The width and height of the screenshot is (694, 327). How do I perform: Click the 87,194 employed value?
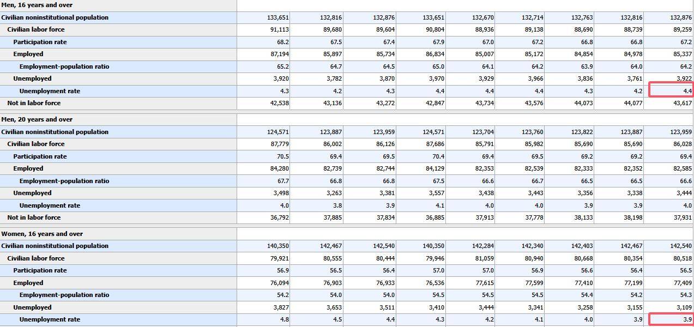pyautogui.click(x=280, y=54)
